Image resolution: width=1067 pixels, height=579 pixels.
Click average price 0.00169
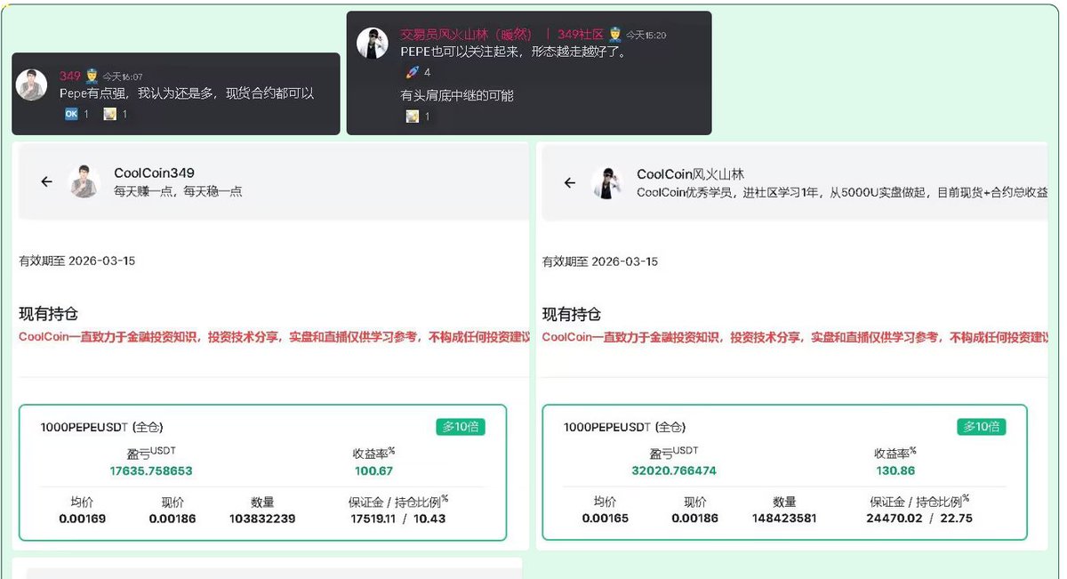pyautogui.click(x=82, y=519)
